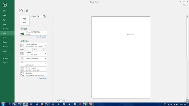Open the Portrait Orientation dropdown
Image resolution: width=189 pixels, height=106 pixels.
(33, 59)
